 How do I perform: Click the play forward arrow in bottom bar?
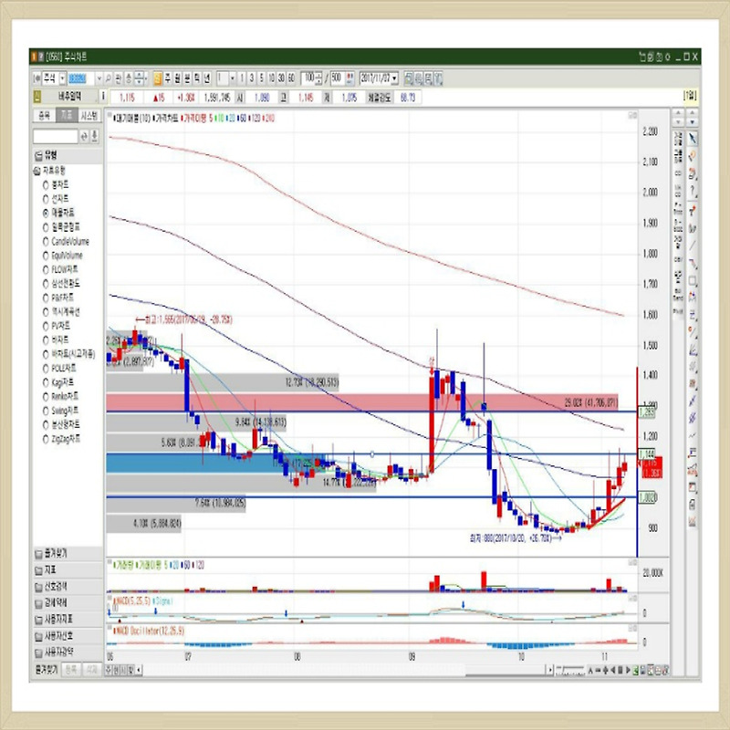tap(628, 671)
